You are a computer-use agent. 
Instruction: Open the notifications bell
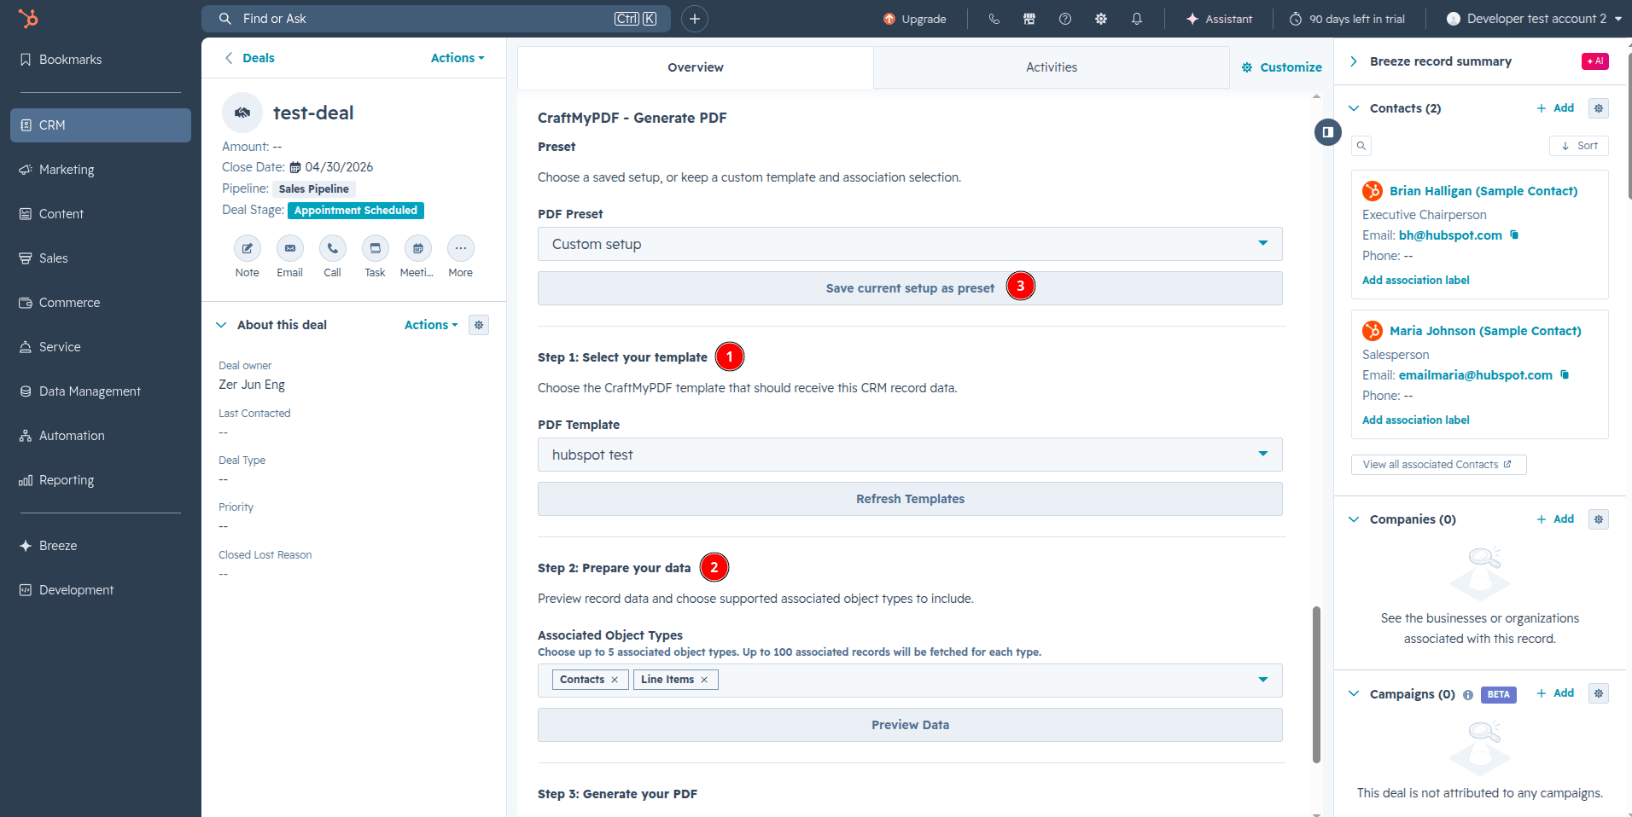[x=1137, y=19]
